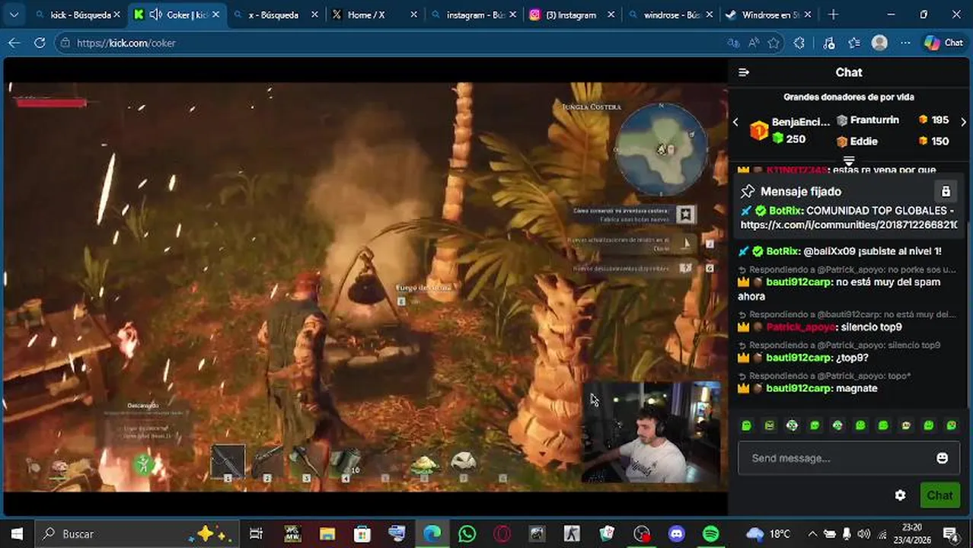The image size is (973, 548).
Task: Open the x.com communities link in pinned message
Action: coord(848,225)
